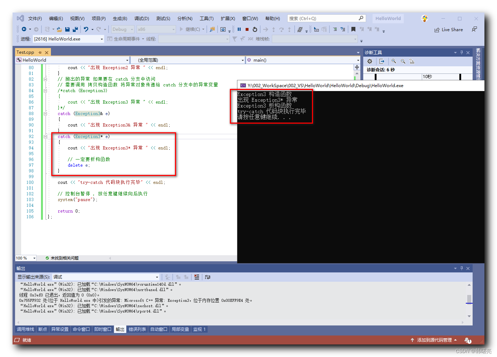The height and width of the screenshot is (357, 497).
Task: Click the Output panel vertical scrollbar thumb
Action: [469, 299]
